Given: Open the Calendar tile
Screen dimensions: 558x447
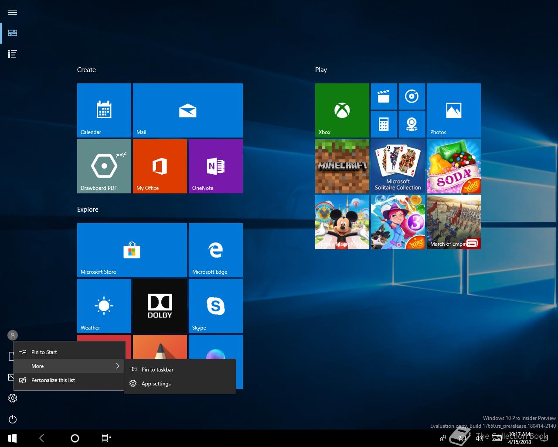Looking at the screenshot, I should click(104, 110).
